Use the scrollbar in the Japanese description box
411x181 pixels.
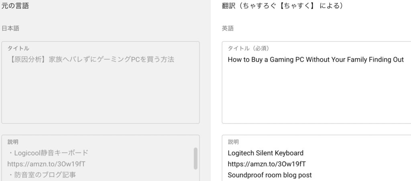click(x=195, y=159)
